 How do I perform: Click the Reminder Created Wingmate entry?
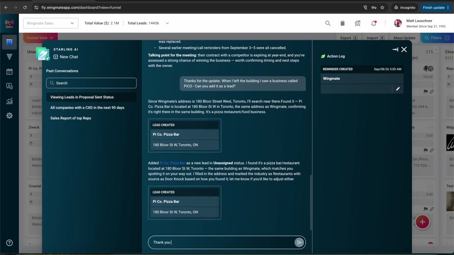click(x=362, y=79)
